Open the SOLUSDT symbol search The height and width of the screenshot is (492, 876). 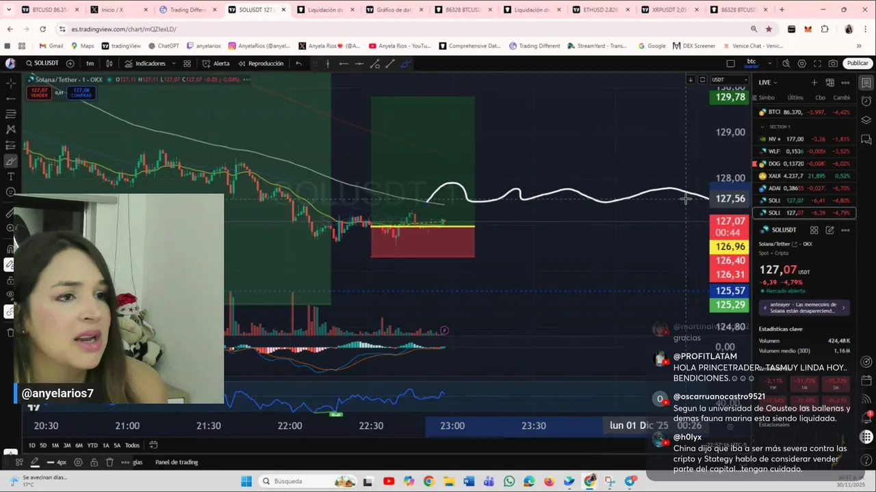click(x=42, y=63)
